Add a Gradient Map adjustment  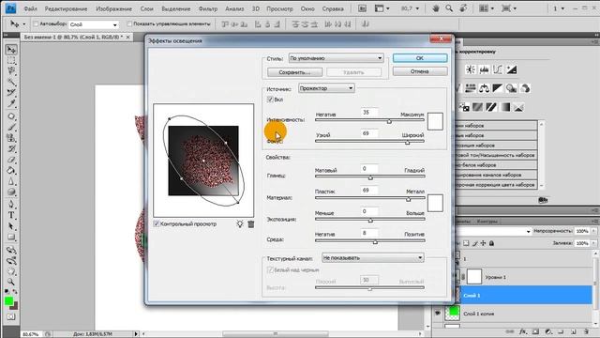pos(505,107)
